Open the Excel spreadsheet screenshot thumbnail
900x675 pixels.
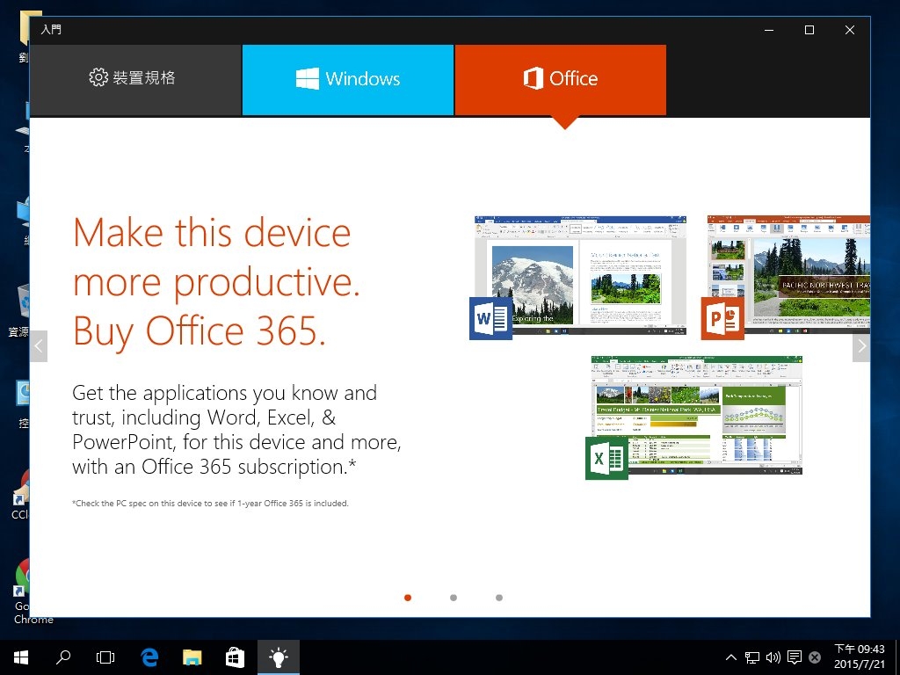pyautogui.click(x=696, y=415)
